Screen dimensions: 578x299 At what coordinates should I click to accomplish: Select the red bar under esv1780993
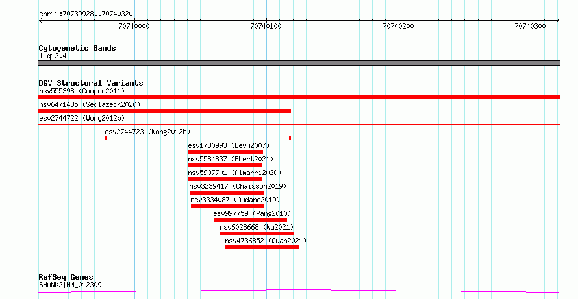[225, 152]
